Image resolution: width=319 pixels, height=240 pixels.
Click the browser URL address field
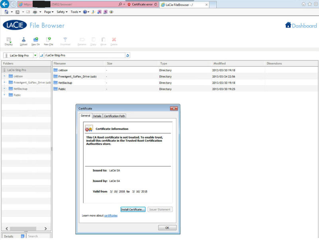point(68,4)
